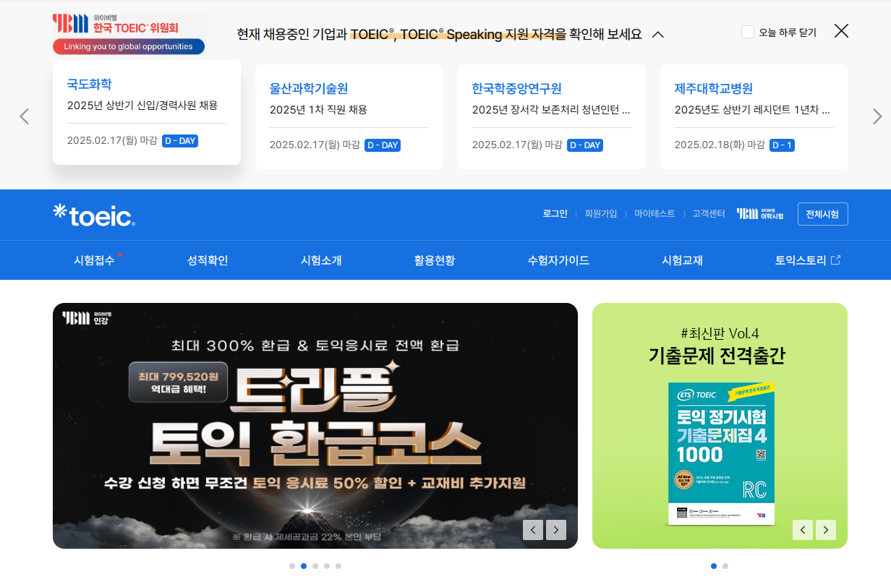Viewport: 891px width, 582px height.
Task: Click the D - 1 badge on 제주대학교병원 card
Action: pyautogui.click(x=783, y=145)
